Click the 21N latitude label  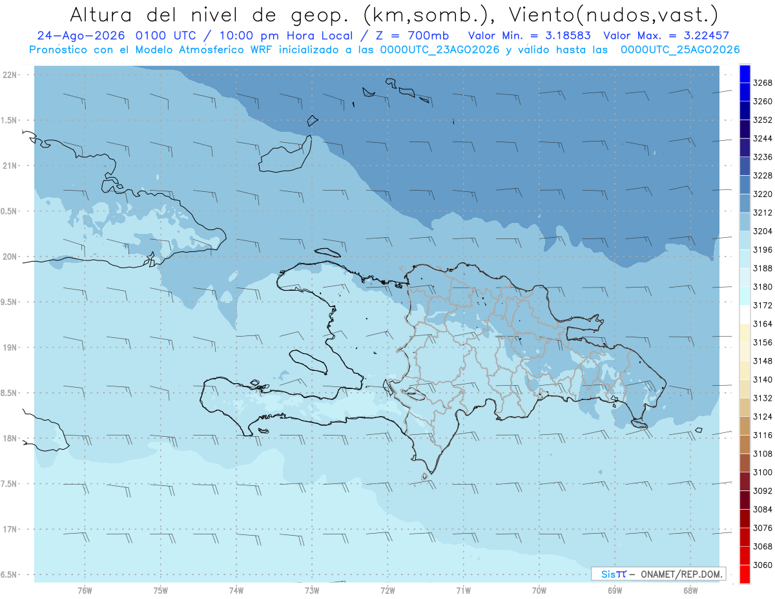[10, 165]
